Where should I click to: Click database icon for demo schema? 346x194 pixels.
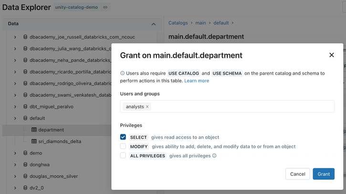coord(25,153)
